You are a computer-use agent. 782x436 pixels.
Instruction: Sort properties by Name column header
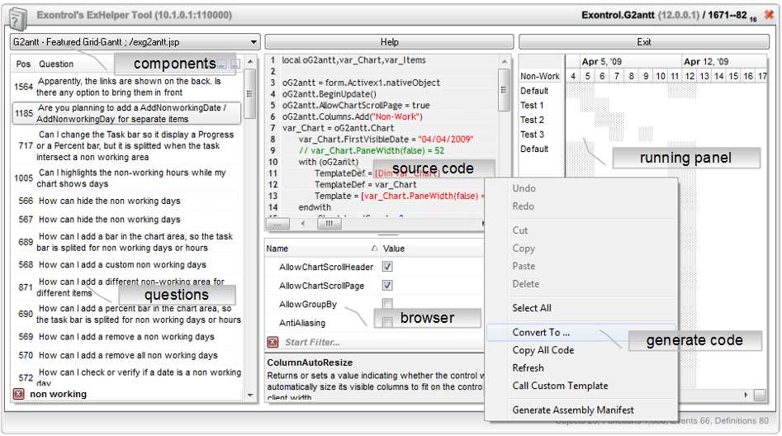[277, 249]
